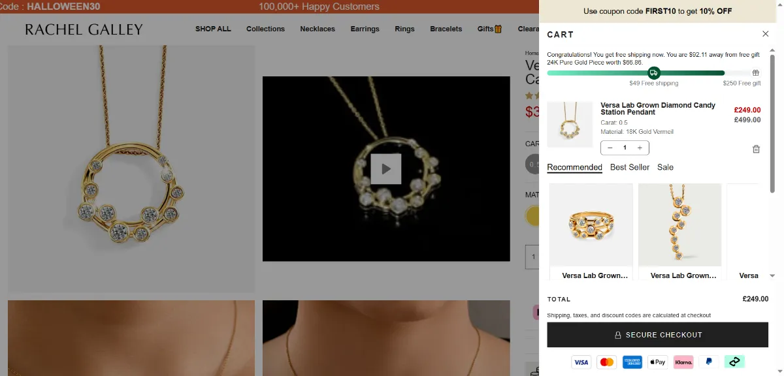The image size is (784, 376).
Task: Click the free shipping truck icon
Action: coord(653,72)
